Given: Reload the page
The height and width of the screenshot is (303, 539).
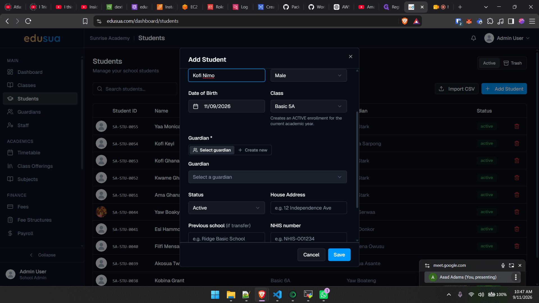Looking at the screenshot, I should (x=28, y=21).
